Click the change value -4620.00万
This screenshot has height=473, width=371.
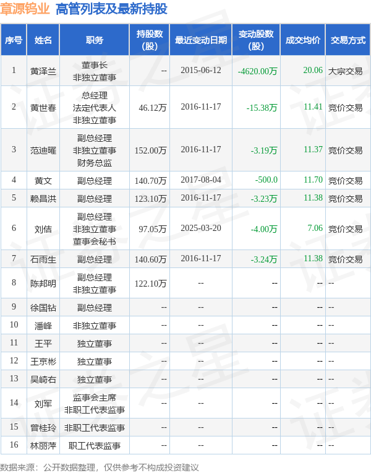tap(257, 71)
